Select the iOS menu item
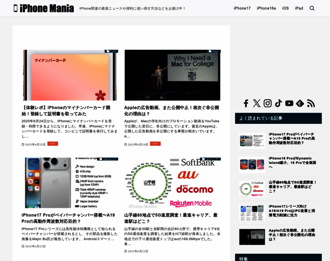Image resolution: width=330 pixels, height=261 pixels. tap(285, 8)
